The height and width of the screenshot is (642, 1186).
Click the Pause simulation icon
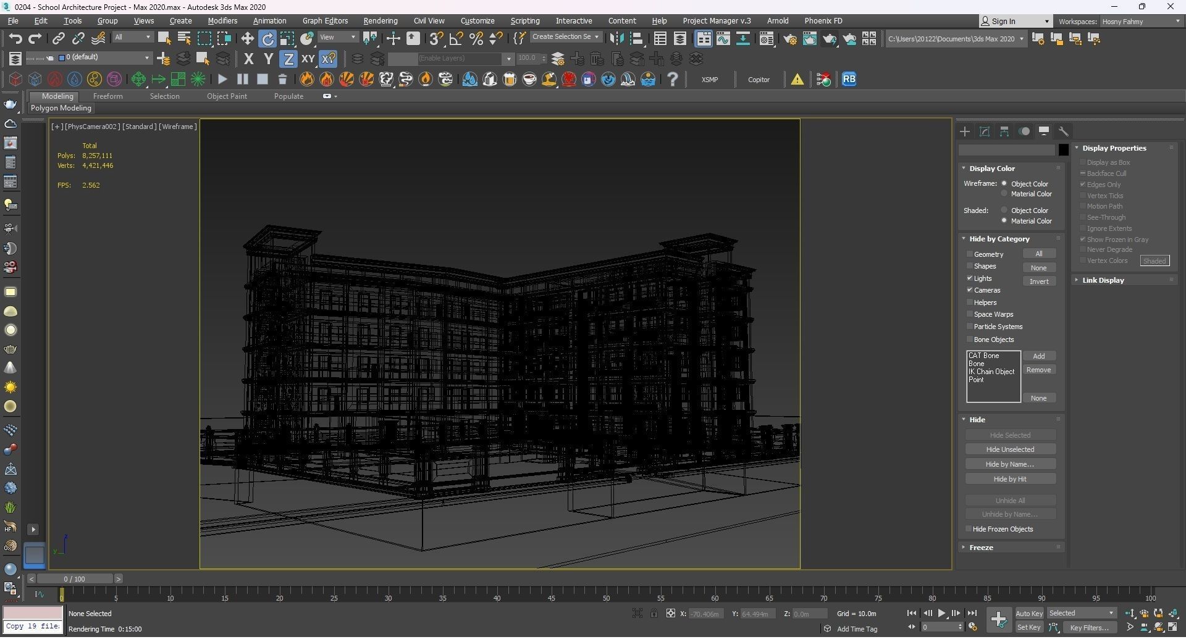(242, 79)
